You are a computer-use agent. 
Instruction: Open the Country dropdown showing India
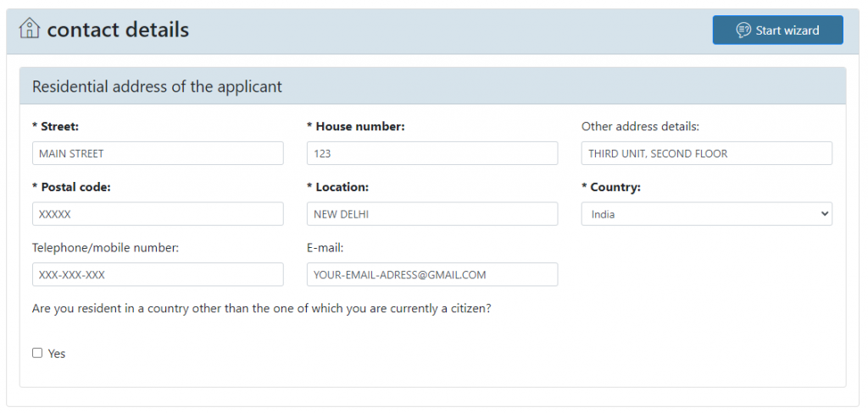coord(706,214)
